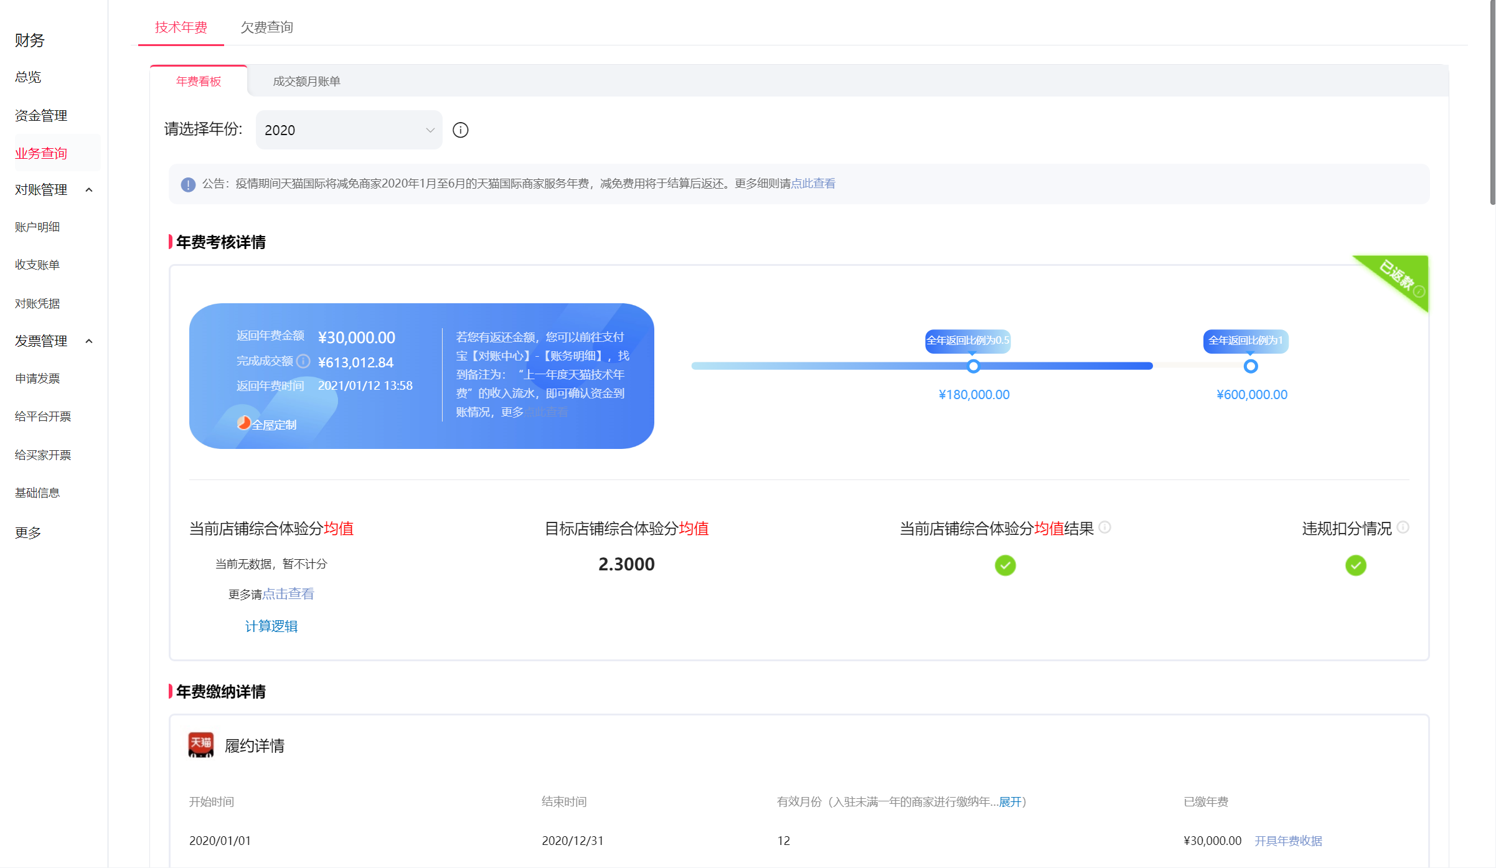Click the Tmall logo in 履约详情
The image size is (1496, 868).
(200, 745)
